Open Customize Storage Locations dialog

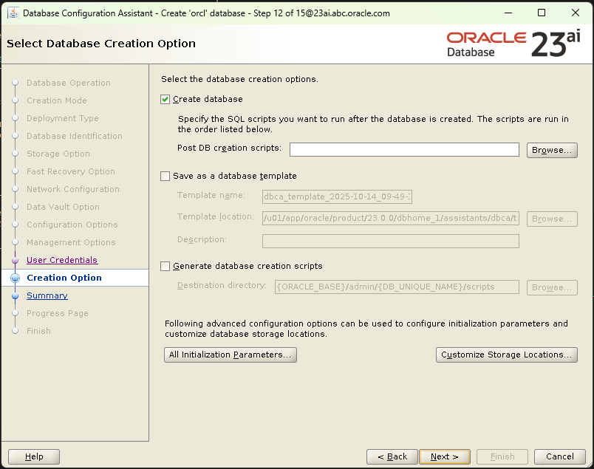coord(506,355)
